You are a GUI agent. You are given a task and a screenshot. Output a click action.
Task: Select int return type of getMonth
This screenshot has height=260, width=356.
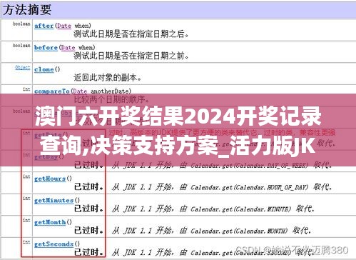pyautogui.click(x=26, y=220)
